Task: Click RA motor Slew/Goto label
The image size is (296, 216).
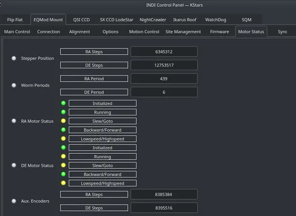Action: pos(103,121)
